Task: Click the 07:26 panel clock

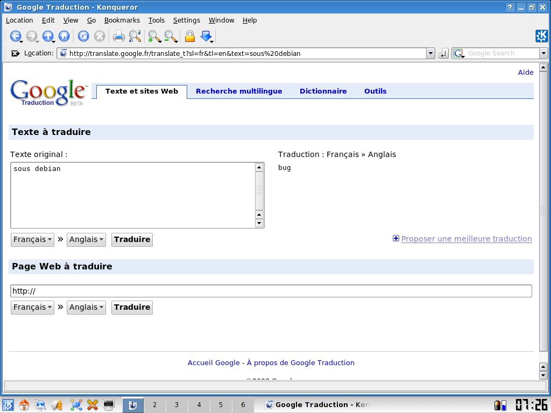Action: 531,405
